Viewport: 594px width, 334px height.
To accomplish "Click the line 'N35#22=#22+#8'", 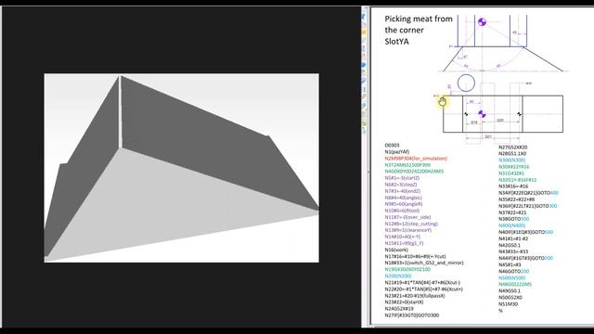I will click(516, 199).
